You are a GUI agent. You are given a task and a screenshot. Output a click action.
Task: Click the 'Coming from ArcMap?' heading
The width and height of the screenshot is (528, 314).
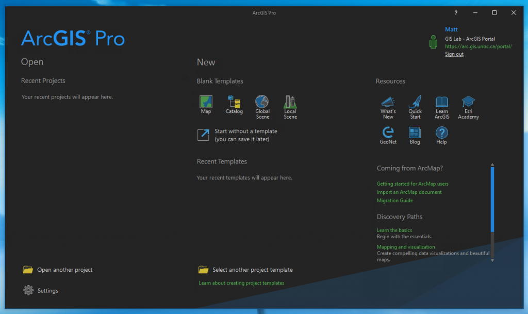coord(410,168)
